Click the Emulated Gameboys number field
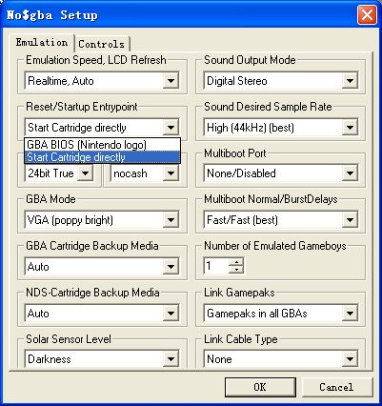 click(x=216, y=266)
